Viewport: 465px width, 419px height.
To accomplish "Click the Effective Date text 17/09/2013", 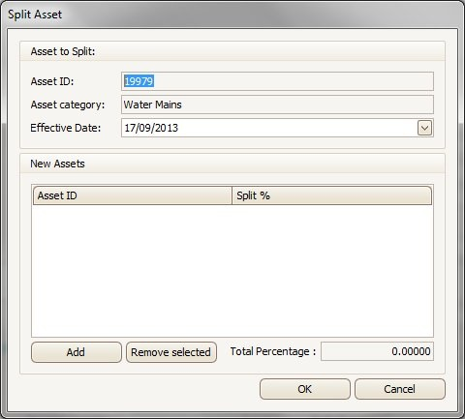I will pyautogui.click(x=151, y=128).
